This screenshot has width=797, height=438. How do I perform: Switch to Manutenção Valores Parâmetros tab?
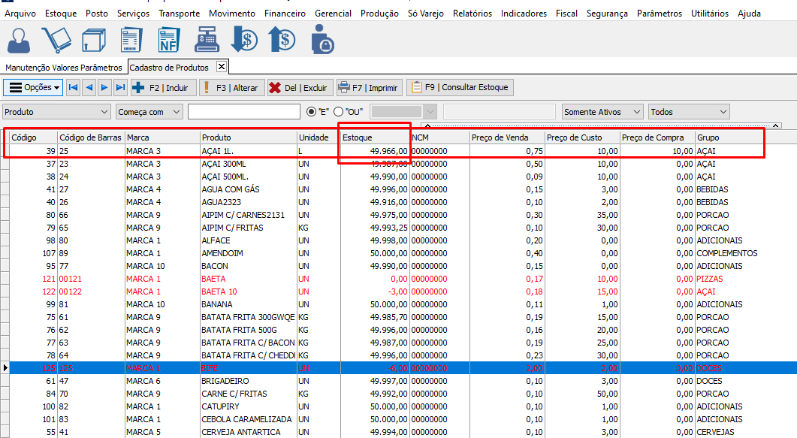click(x=64, y=68)
